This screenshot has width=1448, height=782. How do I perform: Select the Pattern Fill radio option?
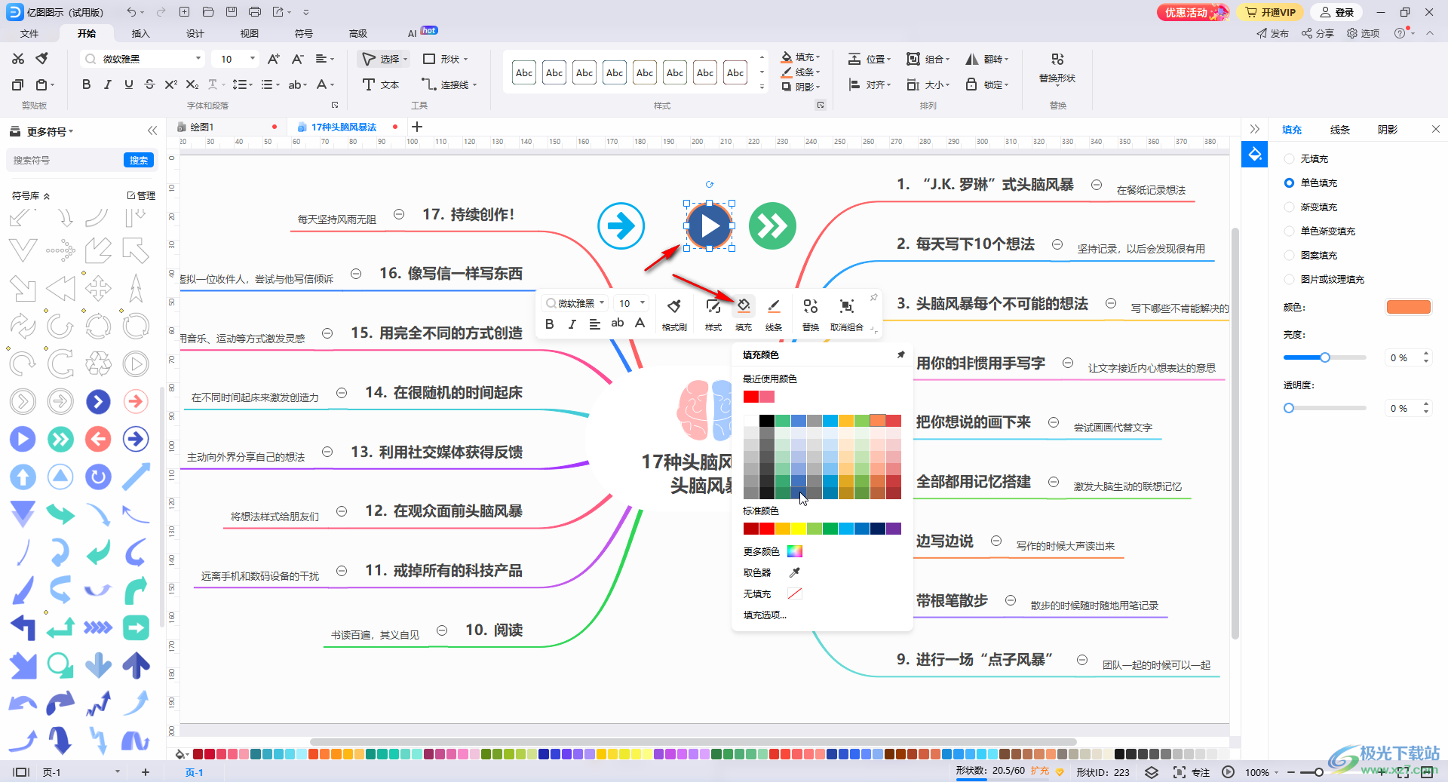coord(1289,255)
